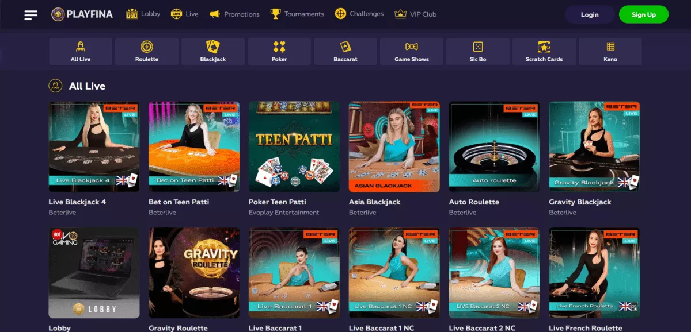691x332 pixels.
Task: Open the Lobby slot machine icon
Action: point(132,14)
